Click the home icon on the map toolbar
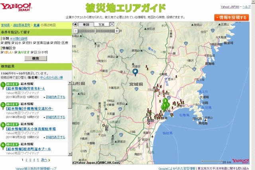This screenshot has width=255, height=170. (x=75, y=24)
